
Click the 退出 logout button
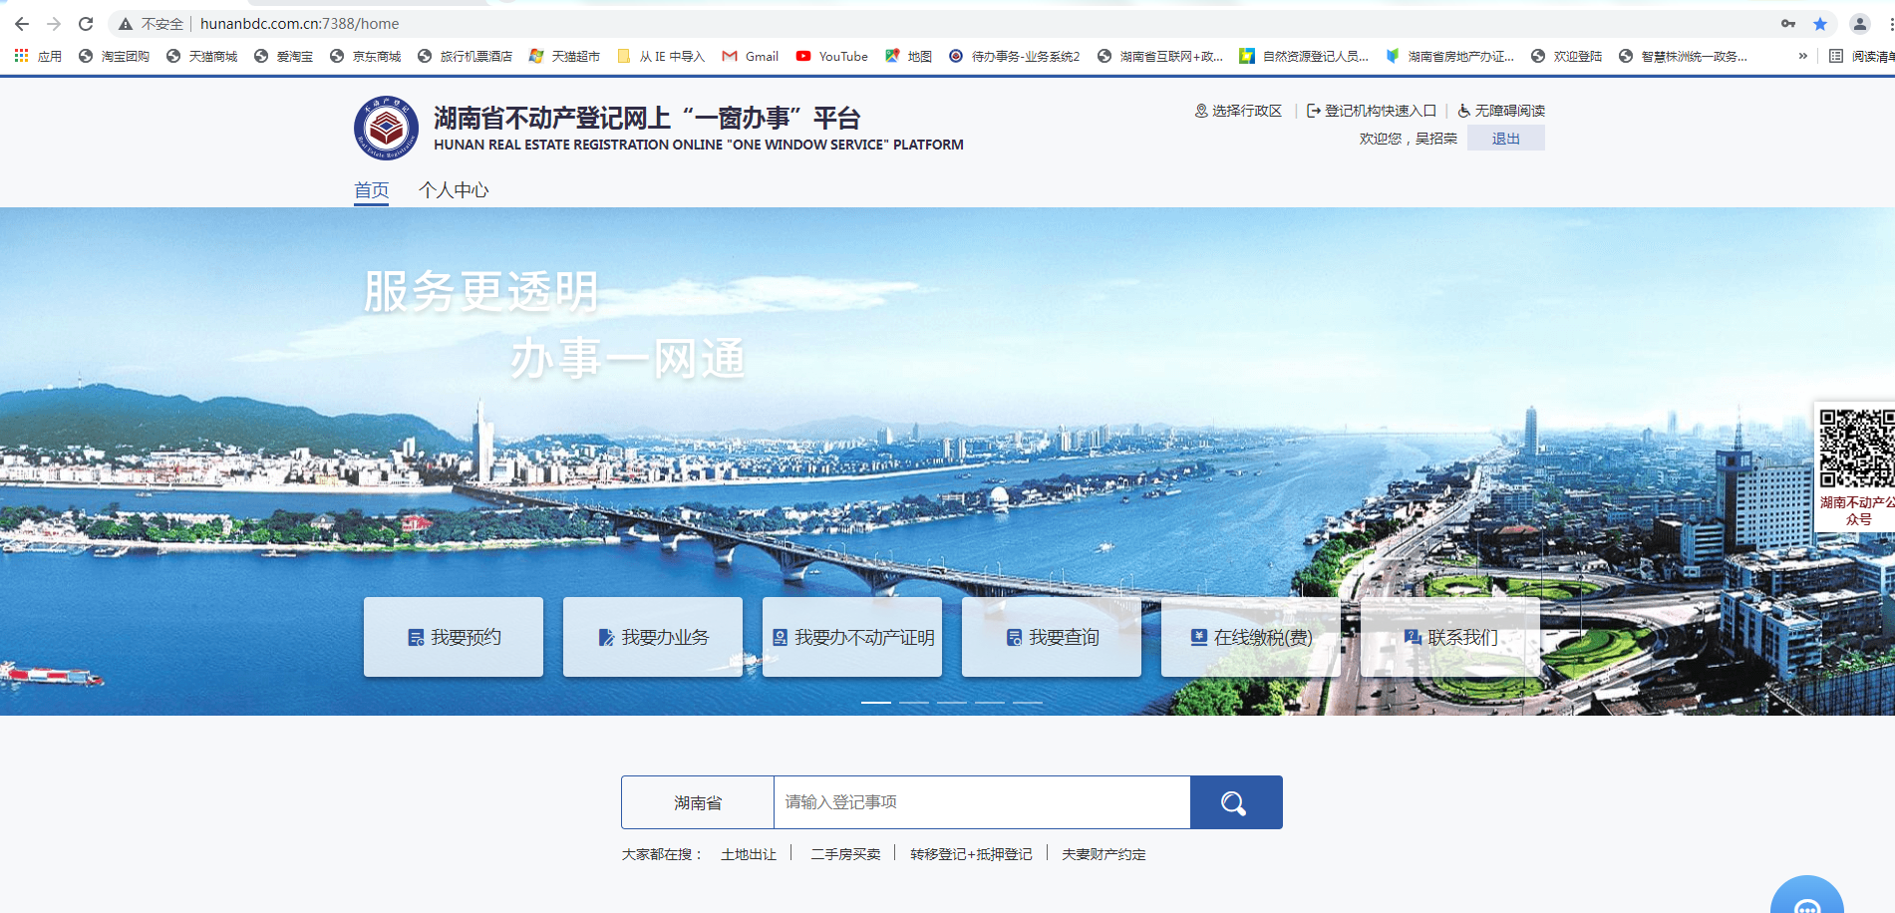(1505, 139)
